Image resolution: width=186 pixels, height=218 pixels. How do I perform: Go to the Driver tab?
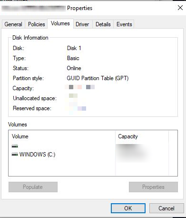pos(82,24)
